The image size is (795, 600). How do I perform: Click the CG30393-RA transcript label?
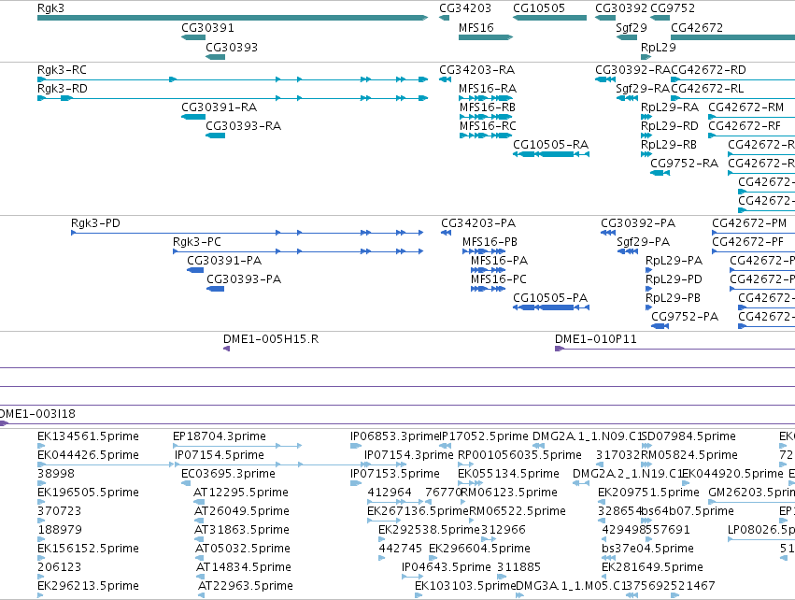[244, 126]
